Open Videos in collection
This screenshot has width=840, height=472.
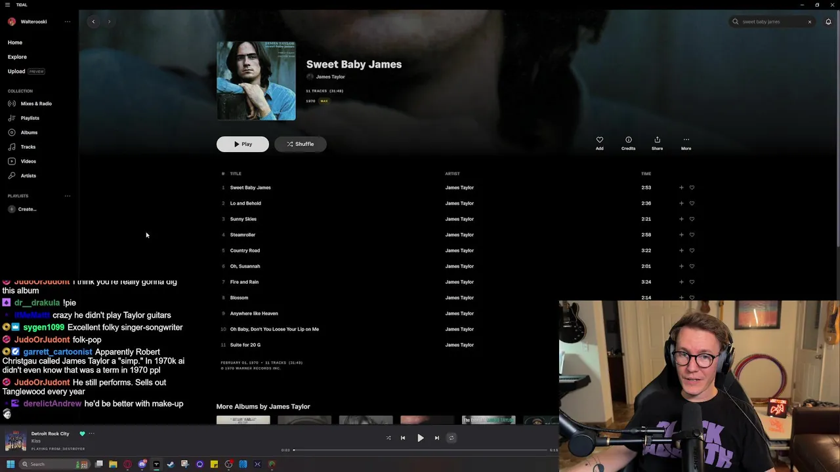tap(22, 161)
